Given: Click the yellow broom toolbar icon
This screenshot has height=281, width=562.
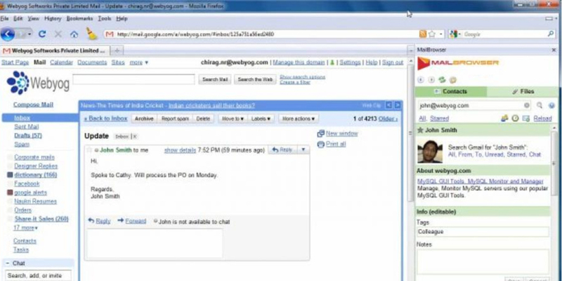Looking at the screenshot, I should [92, 34].
